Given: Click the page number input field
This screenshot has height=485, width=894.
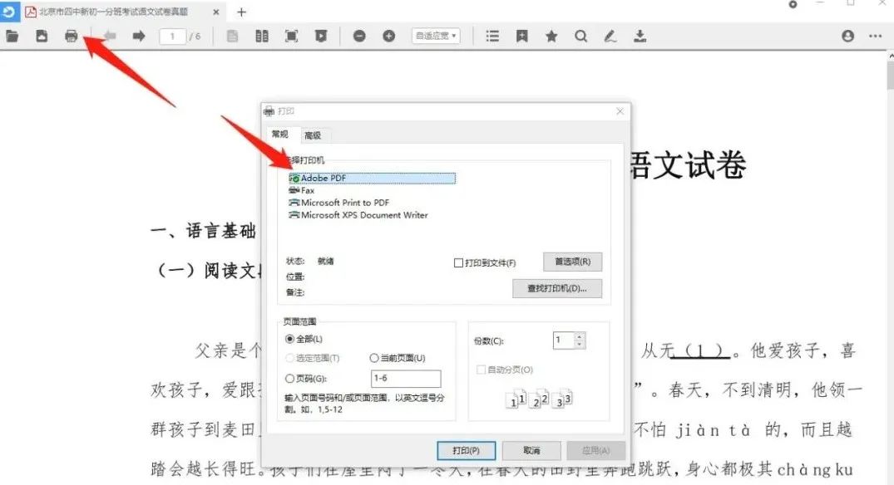Looking at the screenshot, I should coord(172,37).
